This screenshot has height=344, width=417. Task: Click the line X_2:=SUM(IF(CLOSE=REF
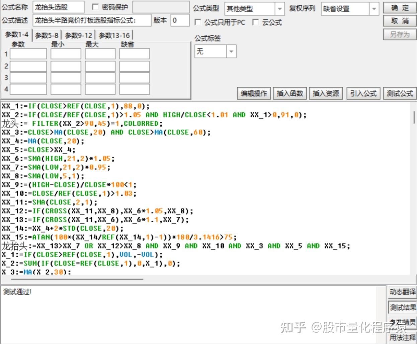point(91,264)
